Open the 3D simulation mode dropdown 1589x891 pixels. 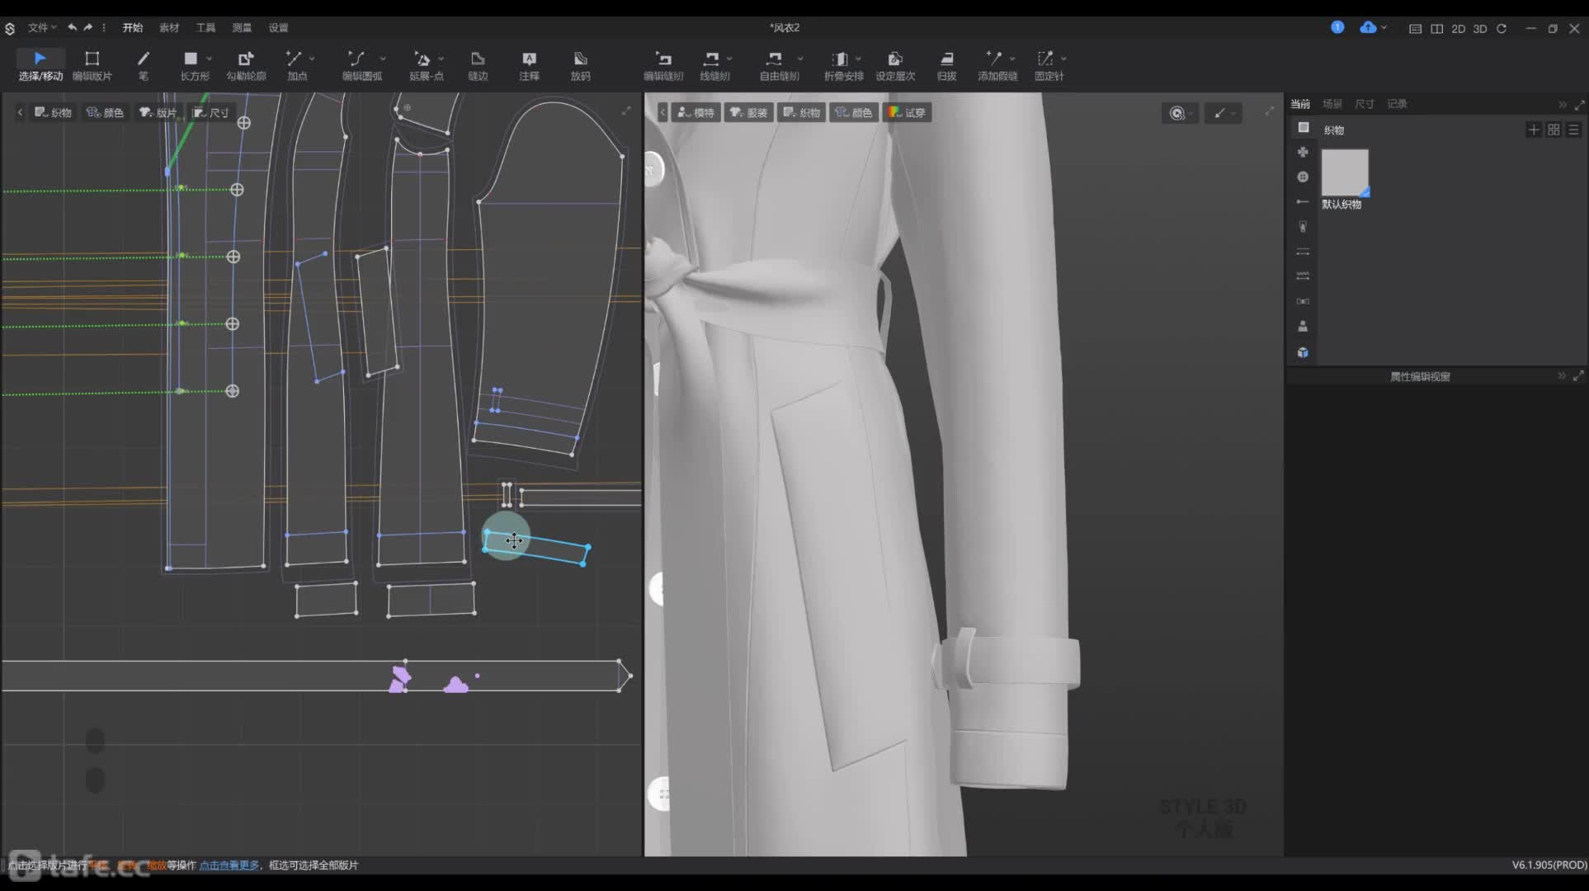point(1181,113)
